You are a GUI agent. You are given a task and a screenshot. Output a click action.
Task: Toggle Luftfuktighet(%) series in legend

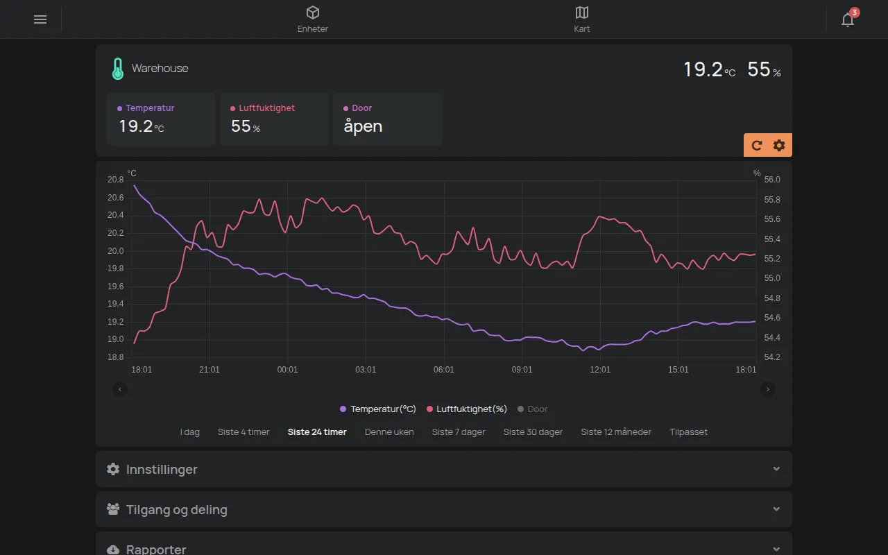click(467, 409)
